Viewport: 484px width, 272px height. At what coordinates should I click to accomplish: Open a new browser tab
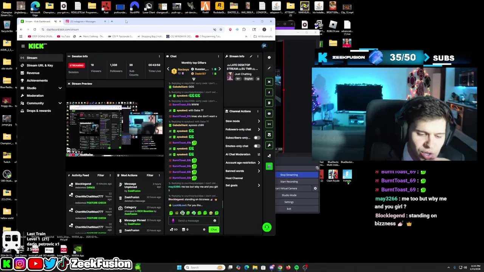[x=112, y=22]
